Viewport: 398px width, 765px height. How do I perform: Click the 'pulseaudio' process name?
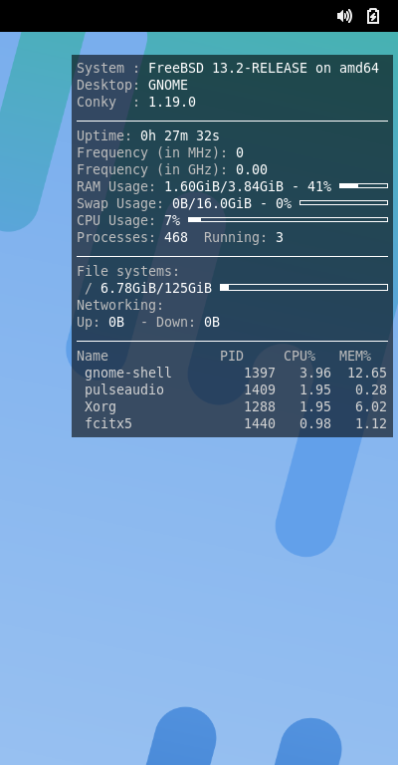click(x=124, y=389)
